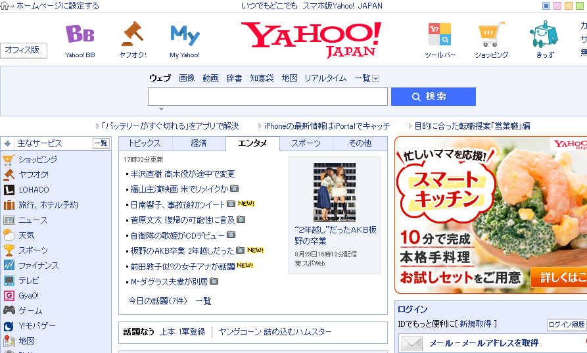Click the 地図 map icon in sidebar
The image size is (587, 353).
[9, 341]
